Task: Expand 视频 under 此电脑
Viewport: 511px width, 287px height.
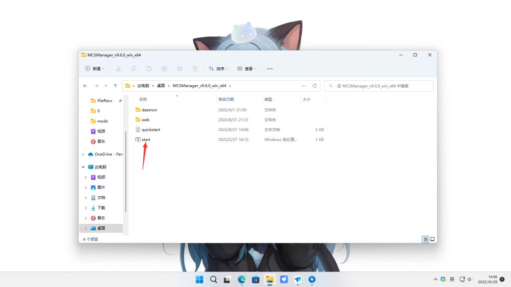Action: (86, 177)
